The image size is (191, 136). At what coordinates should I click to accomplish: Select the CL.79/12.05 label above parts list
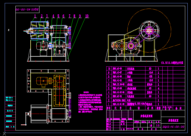172,63
